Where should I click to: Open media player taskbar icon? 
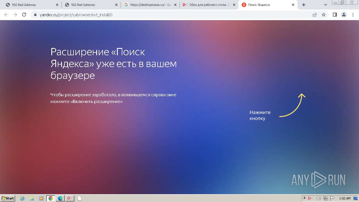click(x=41, y=198)
